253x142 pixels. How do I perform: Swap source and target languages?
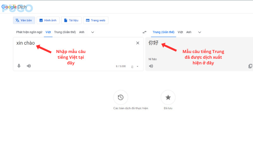pyautogui.click(x=145, y=32)
